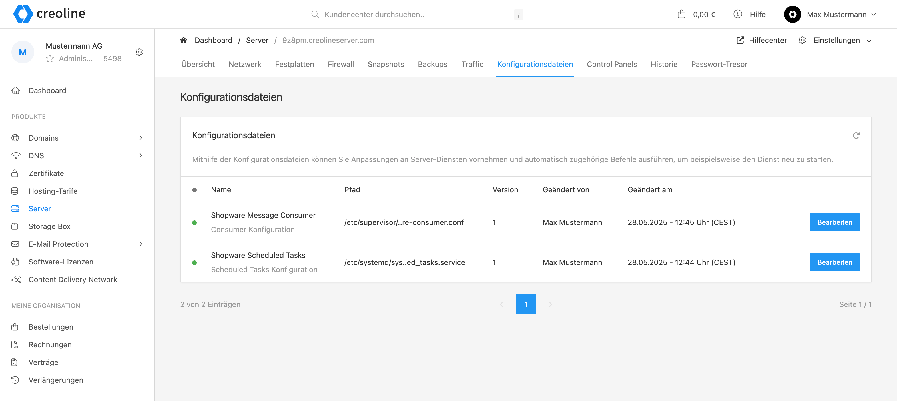Click the Zertifikate lock icon
Screen dimensions: 897x401
point(15,173)
